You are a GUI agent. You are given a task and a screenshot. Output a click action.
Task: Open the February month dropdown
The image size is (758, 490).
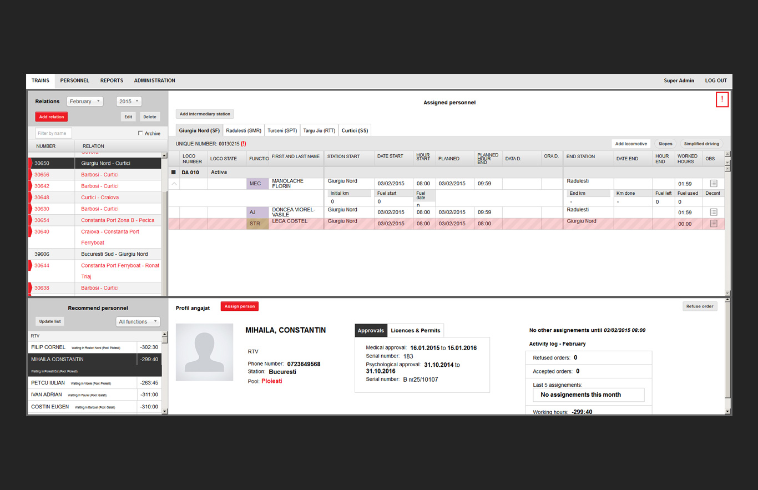coord(85,102)
